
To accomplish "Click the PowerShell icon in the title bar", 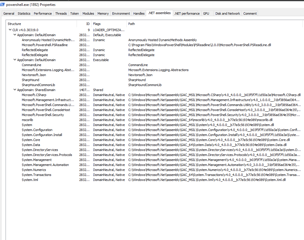I will point(3,5).
